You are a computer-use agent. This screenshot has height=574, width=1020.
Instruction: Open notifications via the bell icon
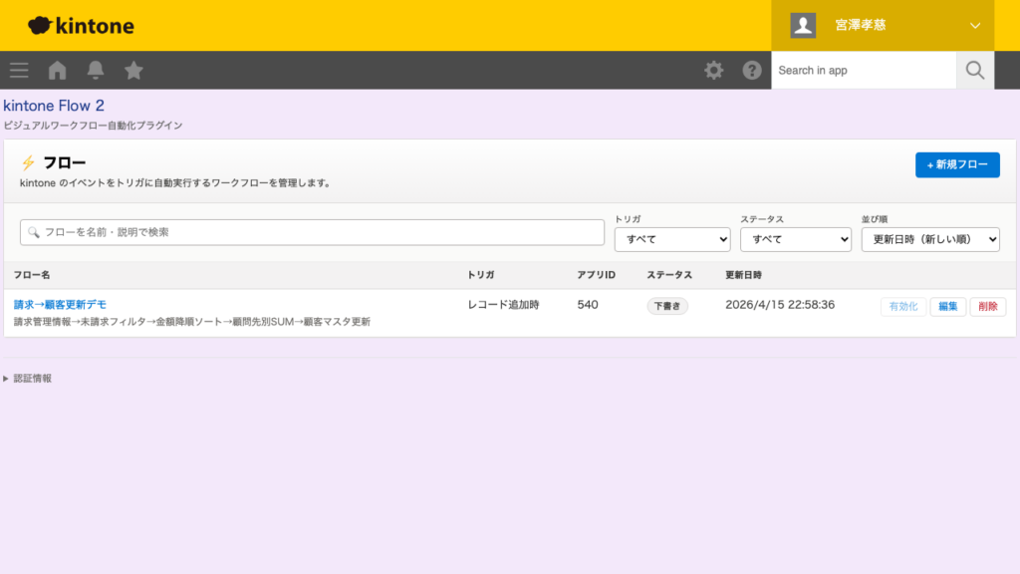click(95, 70)
